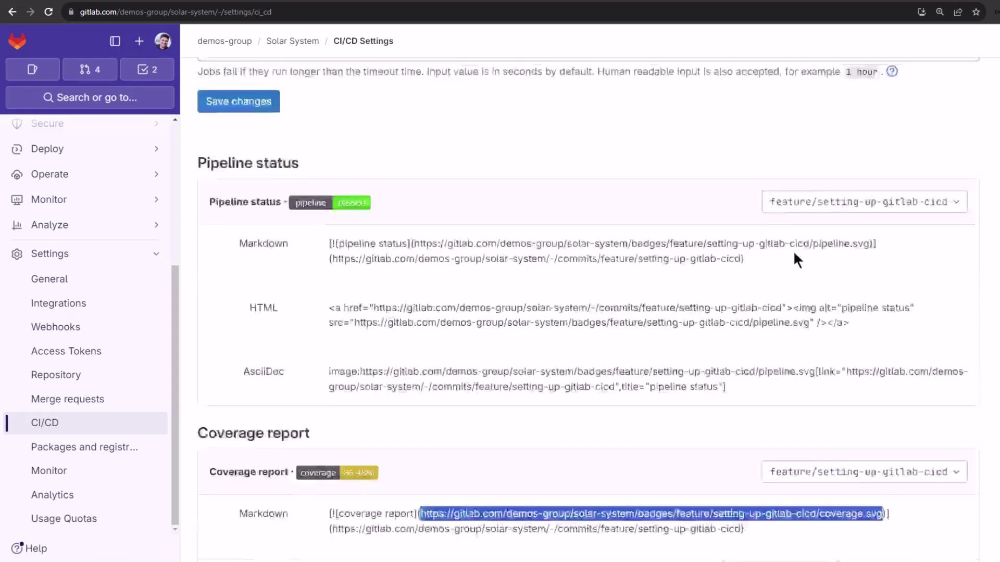Open the user avatar menu
Screen dimensions: 1000x562
162,41
